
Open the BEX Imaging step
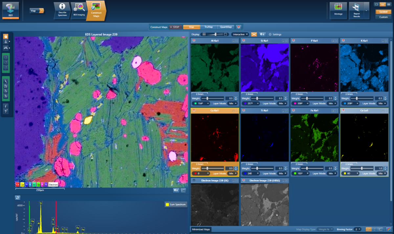pos(79,10)
